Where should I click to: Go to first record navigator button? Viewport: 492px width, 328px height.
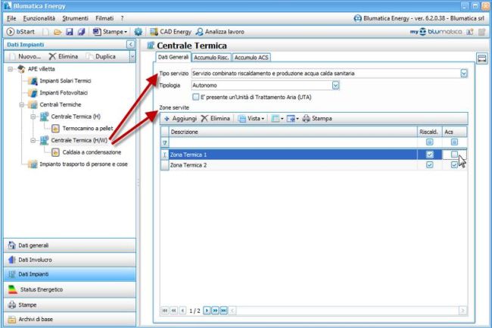(165, 311)
